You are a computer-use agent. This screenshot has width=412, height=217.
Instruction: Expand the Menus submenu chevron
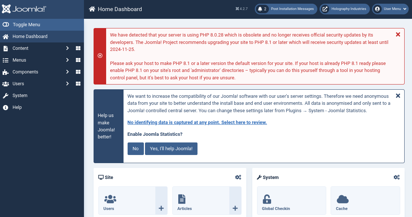[68, 60]
